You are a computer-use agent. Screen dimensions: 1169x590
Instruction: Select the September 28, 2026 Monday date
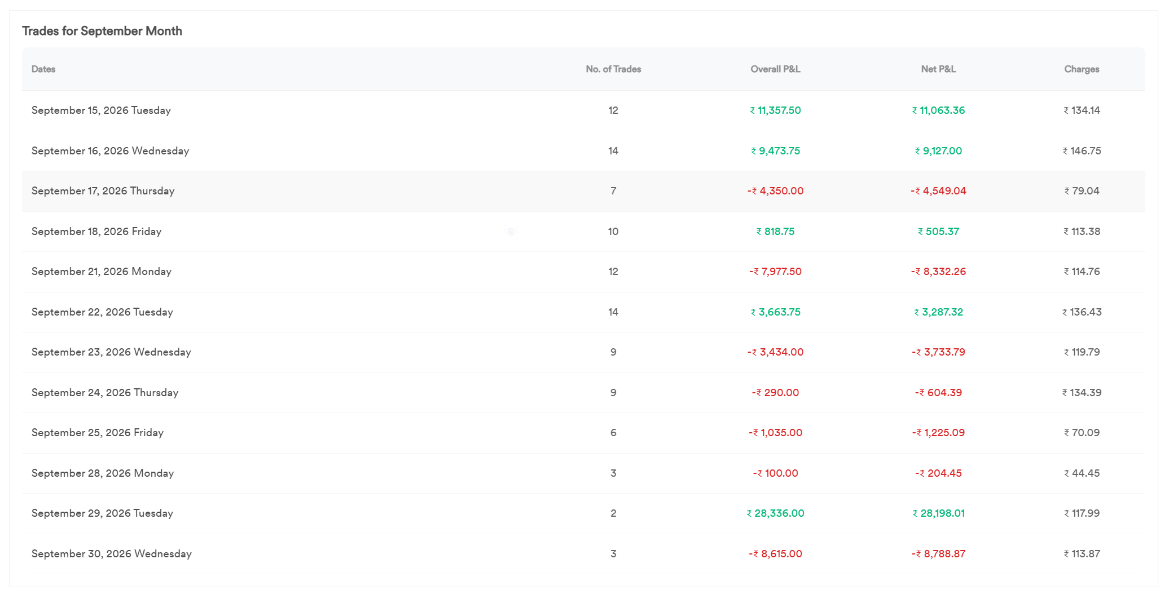(x=103, y=473)
